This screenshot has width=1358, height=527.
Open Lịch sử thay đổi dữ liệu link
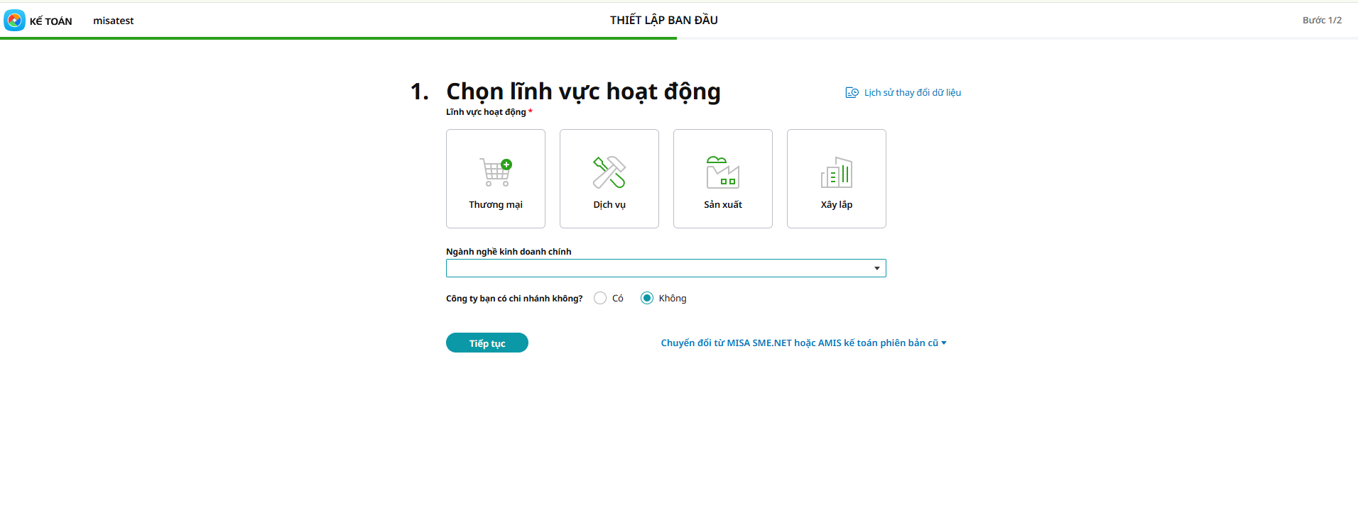(912, 92)
